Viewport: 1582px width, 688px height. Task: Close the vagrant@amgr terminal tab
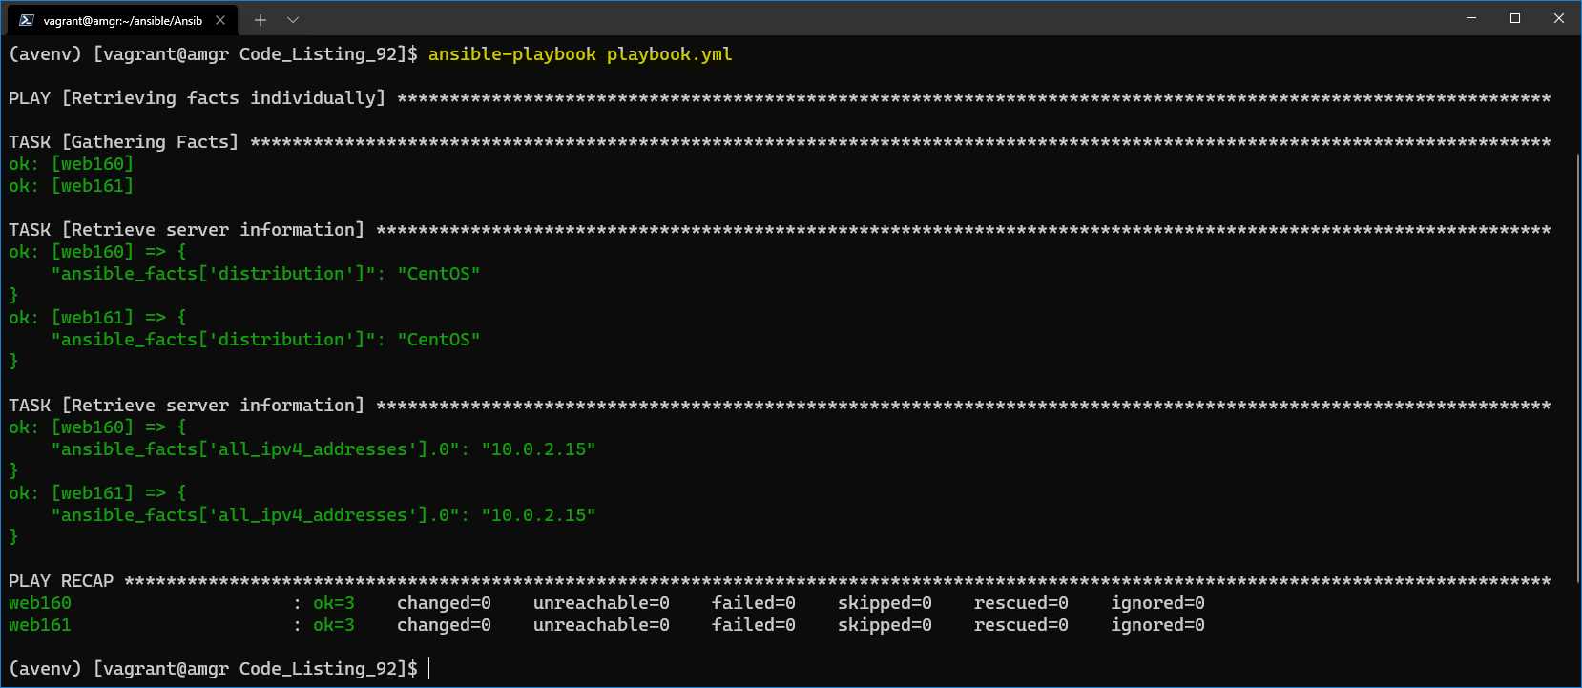coord(220,20)
